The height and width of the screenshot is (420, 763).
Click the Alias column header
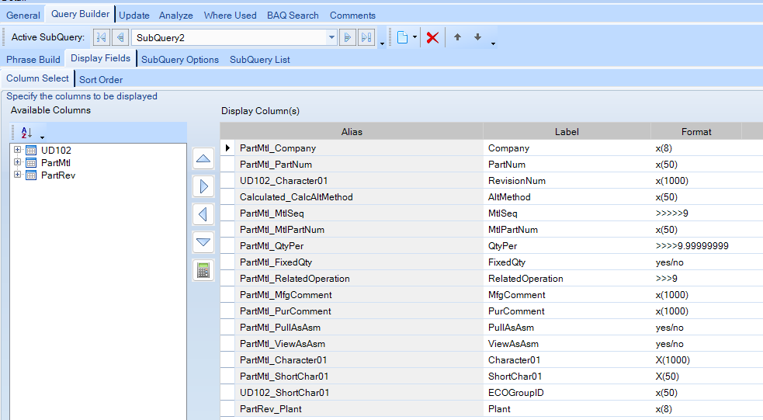coord(352,132)
